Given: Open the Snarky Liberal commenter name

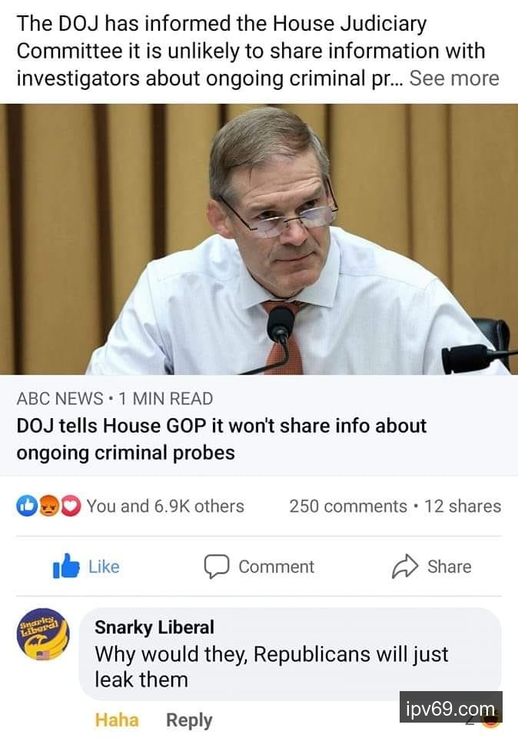Looking at the screenshot, I should click(x=154, y=627).
